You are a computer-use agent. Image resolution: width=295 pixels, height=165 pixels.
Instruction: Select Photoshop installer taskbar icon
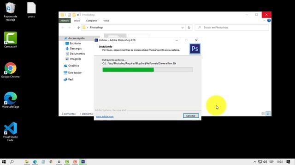pyautogui.click(x=83, y=162)
